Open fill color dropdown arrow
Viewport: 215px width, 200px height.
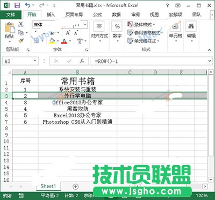(x=58, y=41)
